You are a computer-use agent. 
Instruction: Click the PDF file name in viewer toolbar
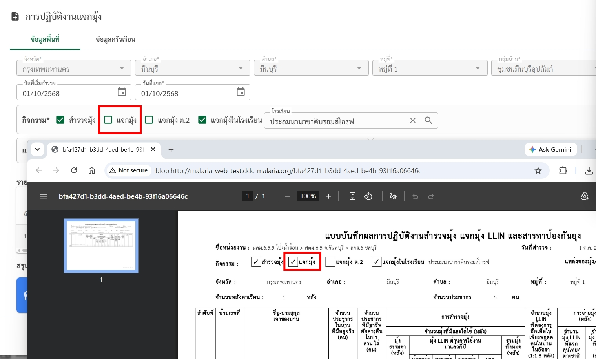[123, 196]
